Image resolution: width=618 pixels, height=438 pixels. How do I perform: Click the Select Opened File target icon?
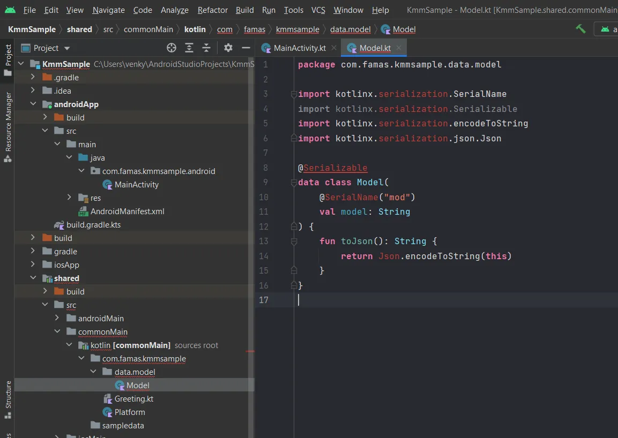172,48
